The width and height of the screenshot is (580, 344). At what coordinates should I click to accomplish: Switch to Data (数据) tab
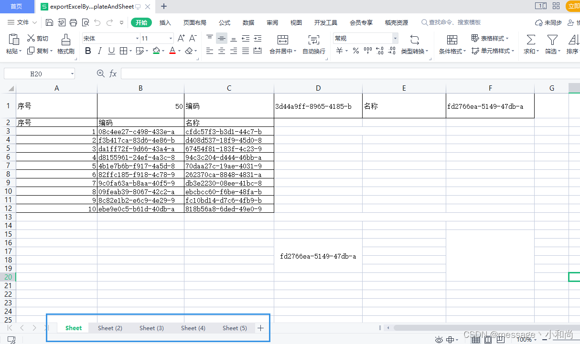[248, 22]
